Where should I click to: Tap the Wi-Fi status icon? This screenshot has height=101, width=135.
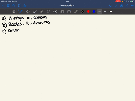(126, 1)
